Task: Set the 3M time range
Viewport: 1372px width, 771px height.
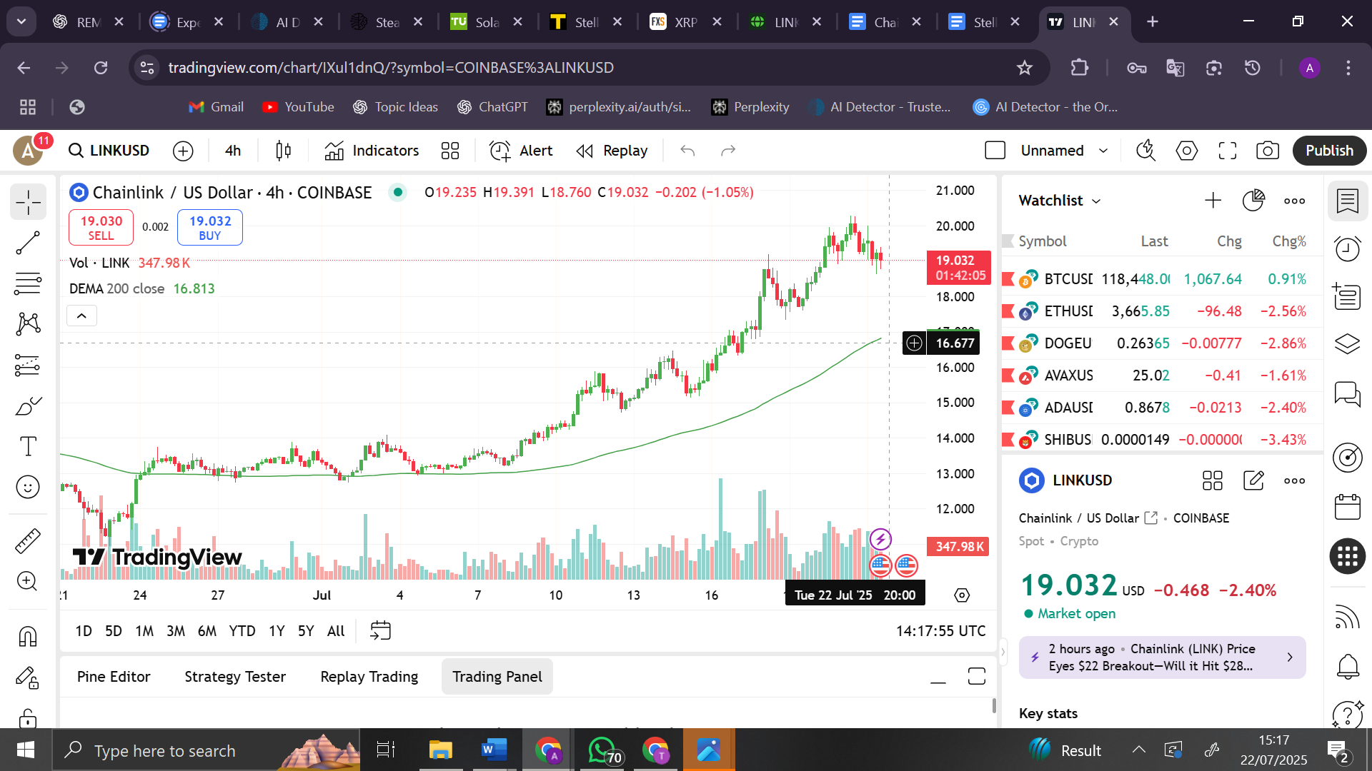Action: point(176,631)
